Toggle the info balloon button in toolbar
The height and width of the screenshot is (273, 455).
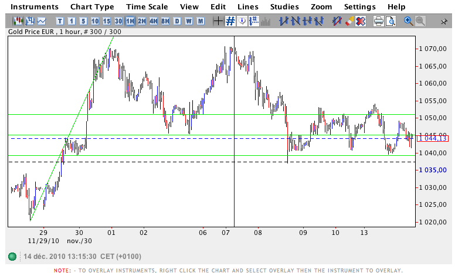(x=242, y=21)
